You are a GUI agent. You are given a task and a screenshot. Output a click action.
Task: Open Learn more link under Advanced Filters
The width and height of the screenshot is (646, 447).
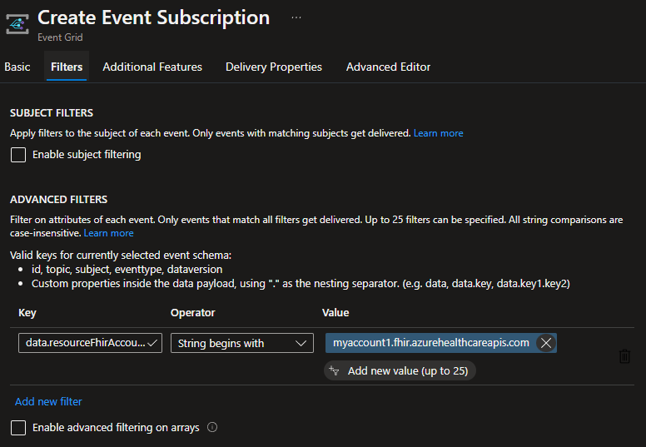[108, 233]
